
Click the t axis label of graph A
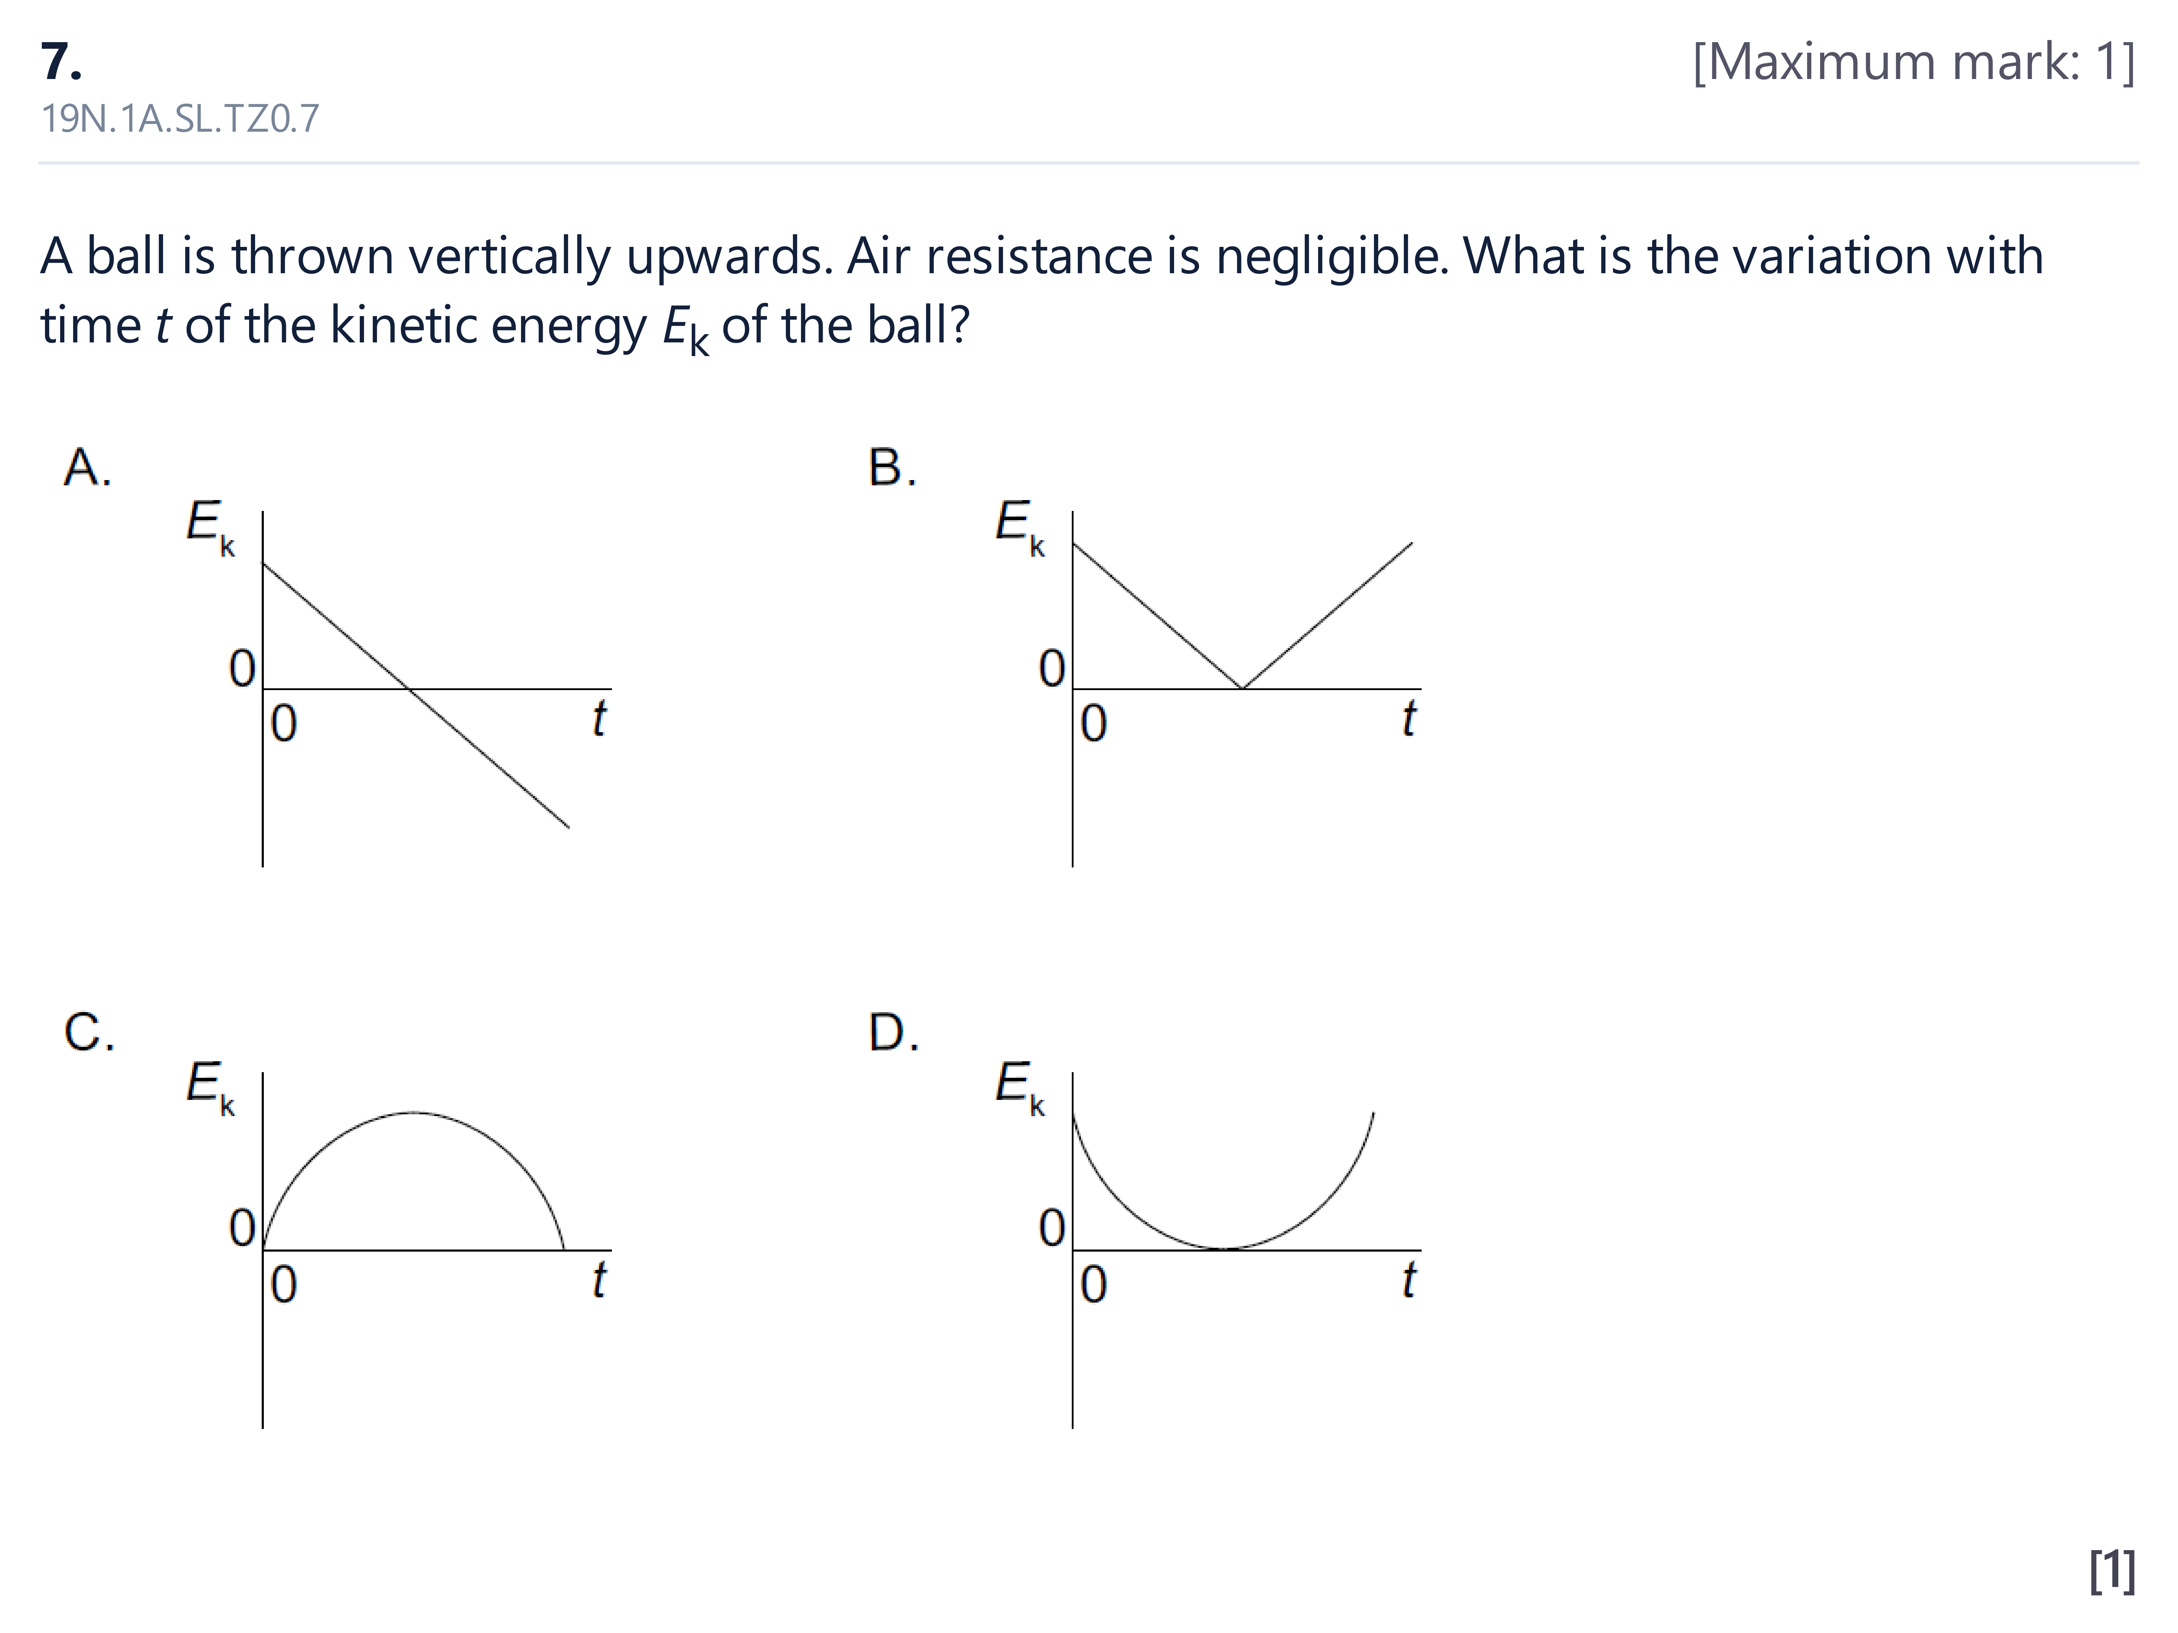pyautogui.click(x=599, y=719)
